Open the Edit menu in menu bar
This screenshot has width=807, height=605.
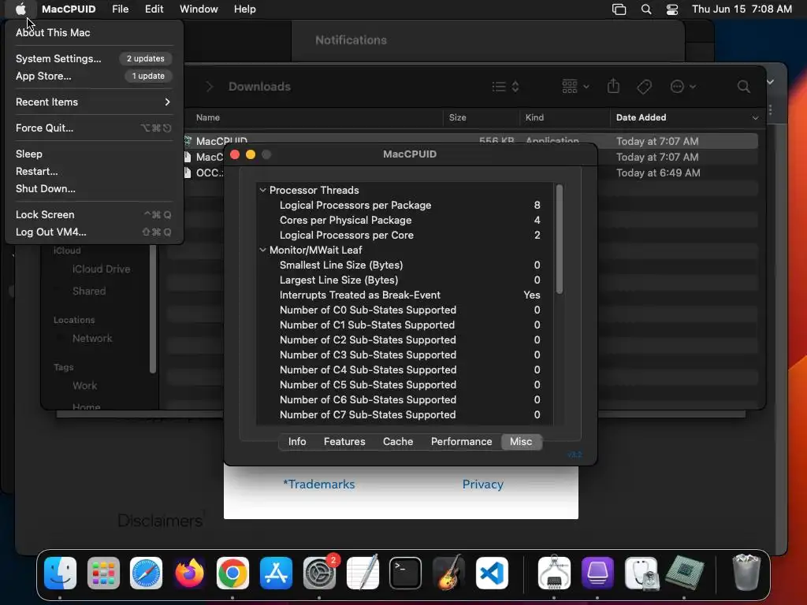(x=154, y=9)
